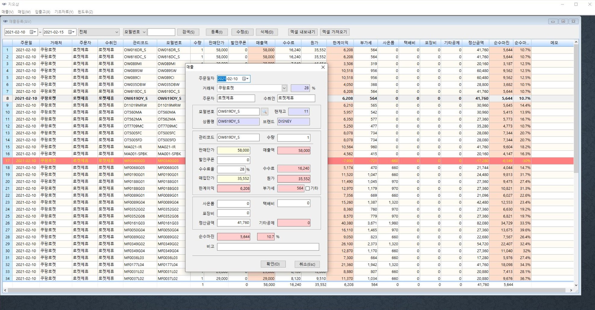Open the calendar for 주문일자 in the dialog
The height and width of the screenshot is (310, 595).
pyautogui.click(x=245, y=79)
